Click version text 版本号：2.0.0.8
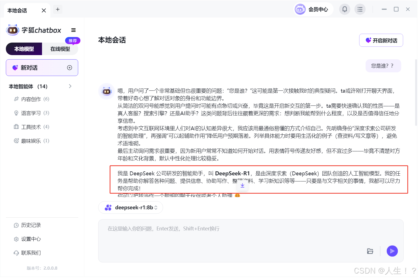The image size is (419, 278). 42,268
